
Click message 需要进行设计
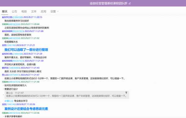pyautogui.click(x=11, y=89)
